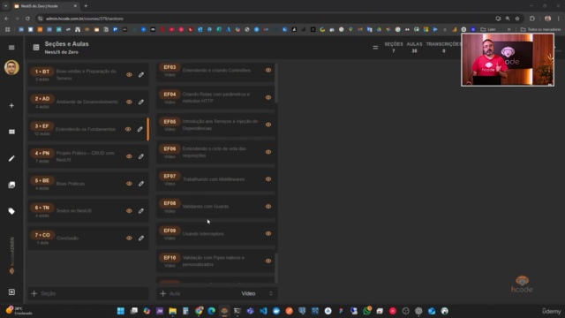This screenshot has height=318, width=565.
Task: Toggle visibility of section 1 BT
Action: pos(129,74)
